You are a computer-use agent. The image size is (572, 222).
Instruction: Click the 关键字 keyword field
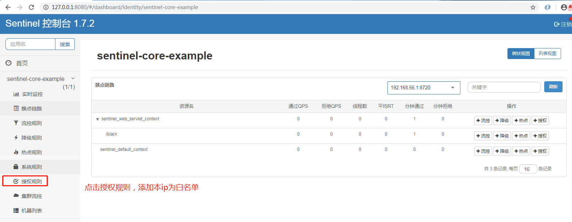tap(504, 87)
